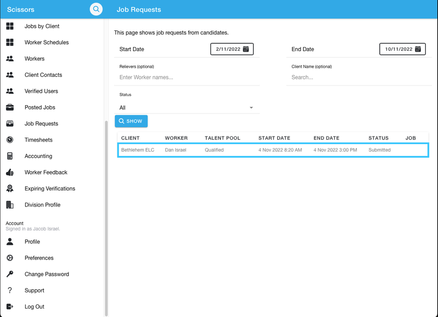Screen dimensions: 438x317
Task: Click the Expiring Verifications ribbon icon
Action: 10,188
